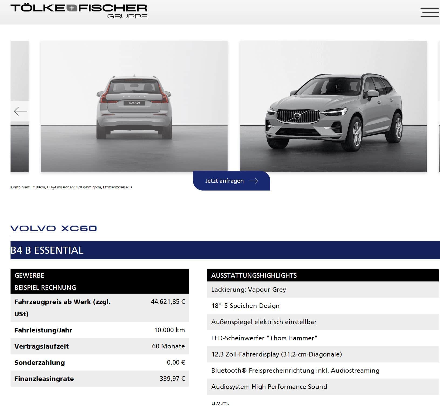Click the CO2 emissions consumption note
This screenshot has height=411, width=440.
(71, 187)
